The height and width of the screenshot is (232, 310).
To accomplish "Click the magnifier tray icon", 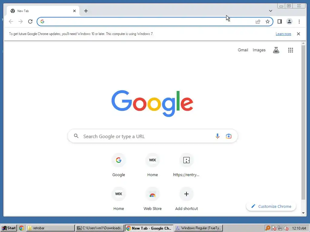I will [268, 228].
